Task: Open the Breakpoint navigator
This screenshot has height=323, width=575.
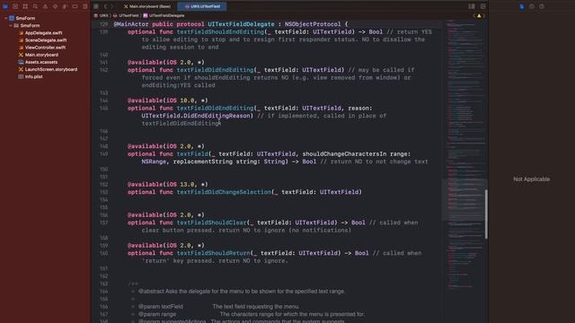Action: coord(75,6)
